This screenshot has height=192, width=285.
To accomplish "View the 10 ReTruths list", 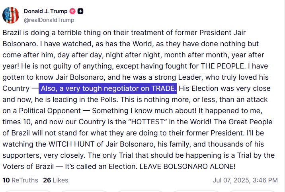I will pos(20,180).
